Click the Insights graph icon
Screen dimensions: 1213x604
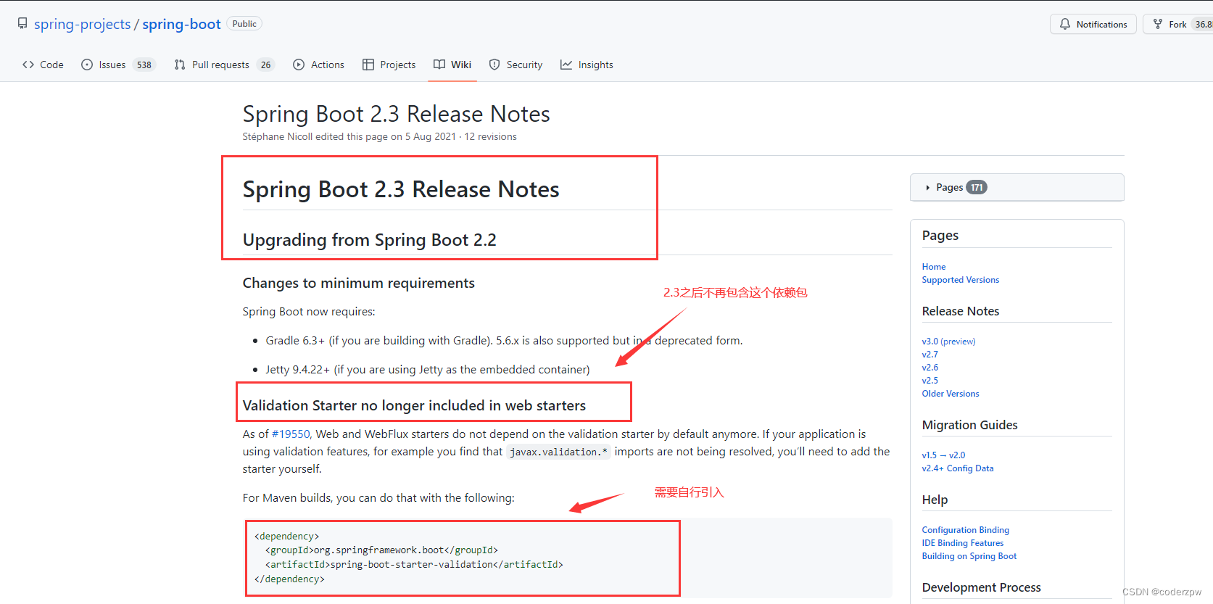pos(566,65)
